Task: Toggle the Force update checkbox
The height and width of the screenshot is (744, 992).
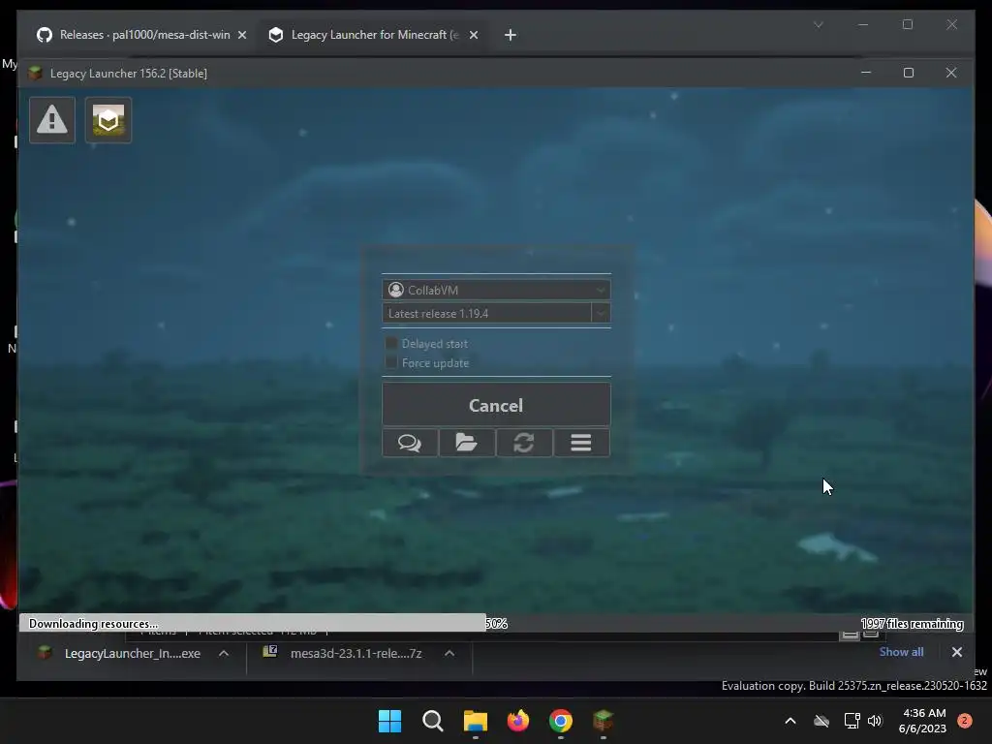Action: click(391, 362)
